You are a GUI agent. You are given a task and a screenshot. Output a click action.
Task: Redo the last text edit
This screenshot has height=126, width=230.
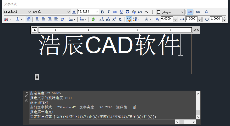146,12
